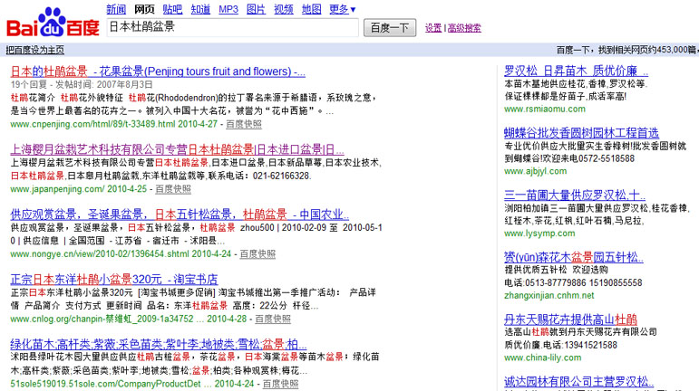Open 百度快照 for japanpenjing.com result
This screenshot has height=391, width=699.
173,189
